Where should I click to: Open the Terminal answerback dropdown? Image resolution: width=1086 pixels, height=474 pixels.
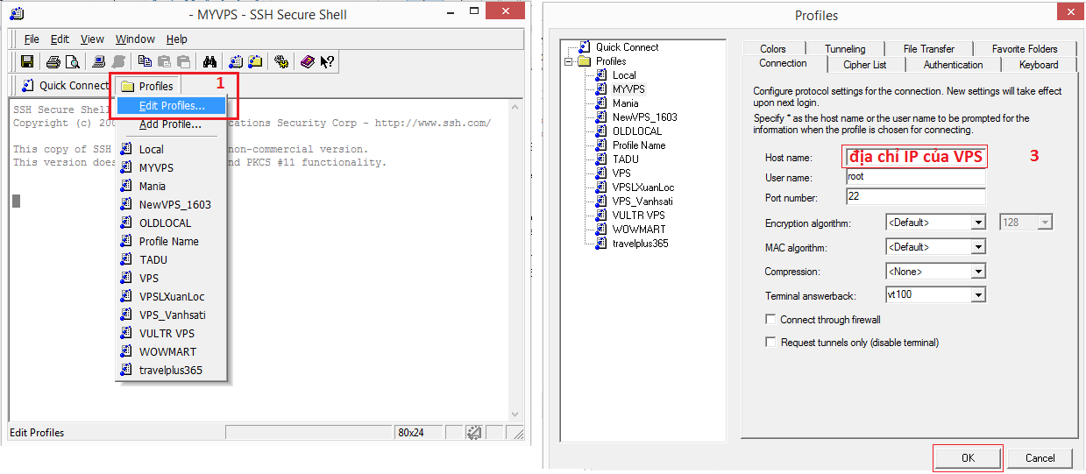coord(978,295)
